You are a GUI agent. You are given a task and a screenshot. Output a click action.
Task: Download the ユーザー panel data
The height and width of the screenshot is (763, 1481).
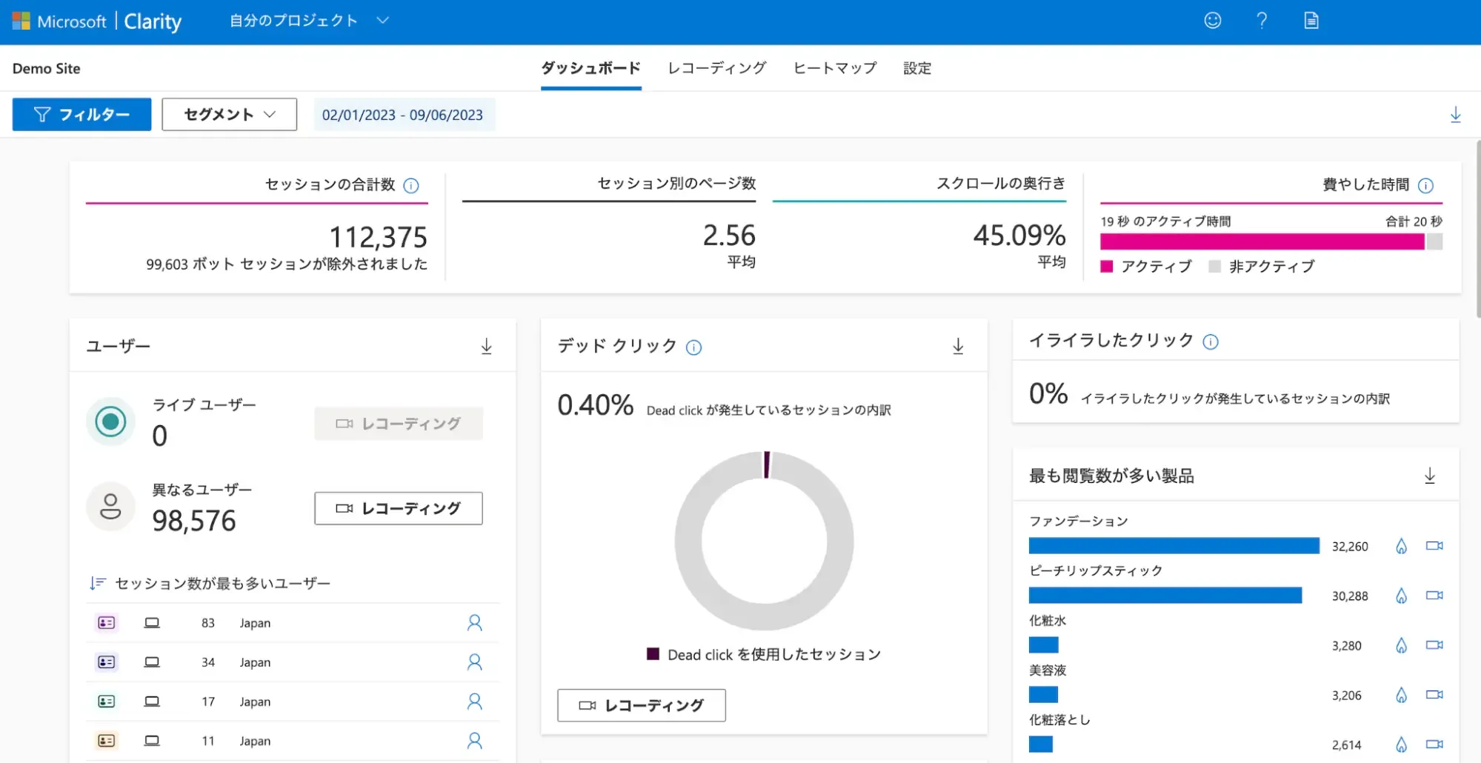[x=487, y=344]
